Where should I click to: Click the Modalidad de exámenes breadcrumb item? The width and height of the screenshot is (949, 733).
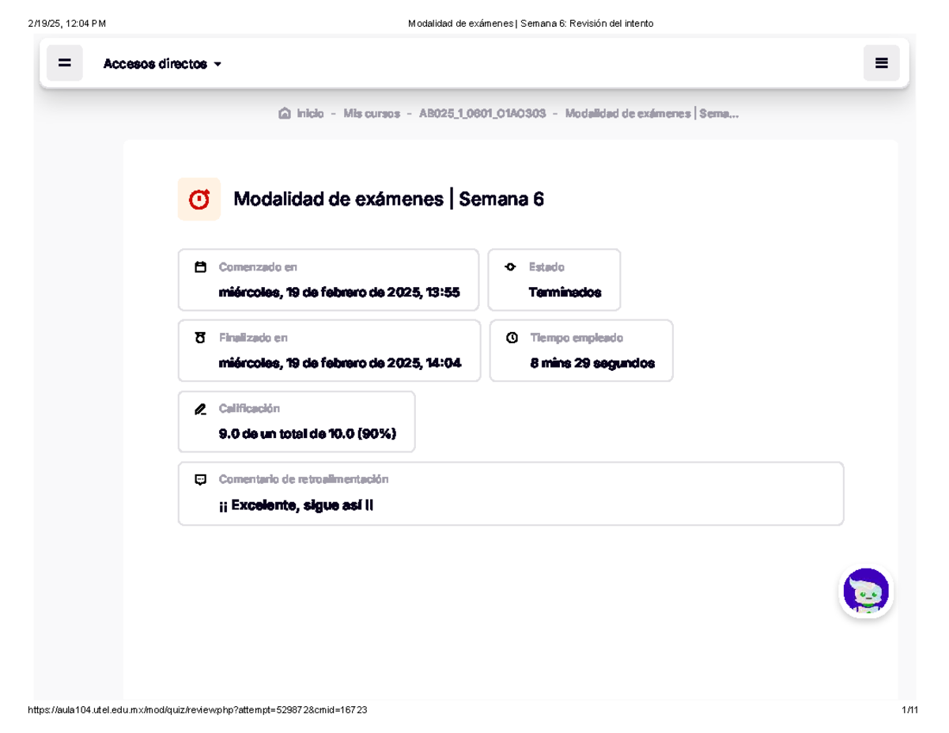click(x=652, y=114)
